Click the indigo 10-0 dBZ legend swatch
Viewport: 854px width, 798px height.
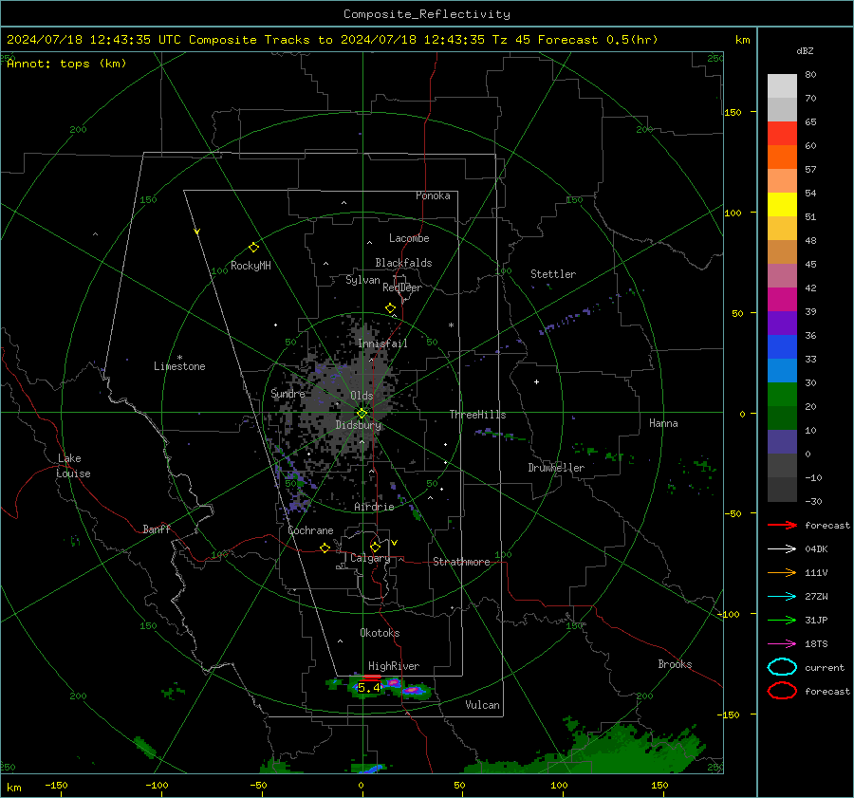(782, 442)
